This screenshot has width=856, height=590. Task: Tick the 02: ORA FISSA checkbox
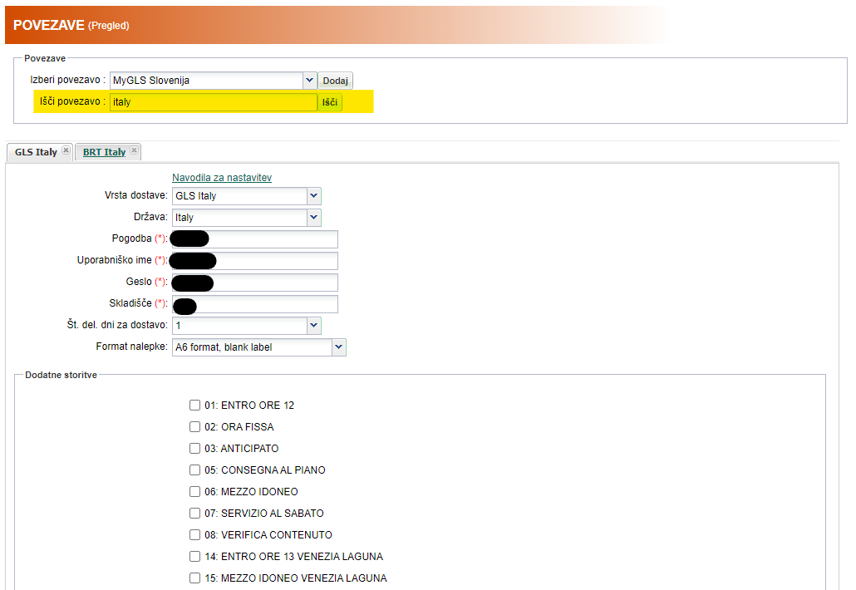tap(195, 427)
